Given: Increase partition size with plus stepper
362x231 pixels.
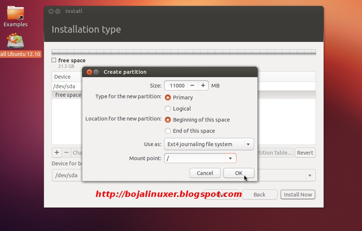Looking at the screenshot, I should [203, 86].
